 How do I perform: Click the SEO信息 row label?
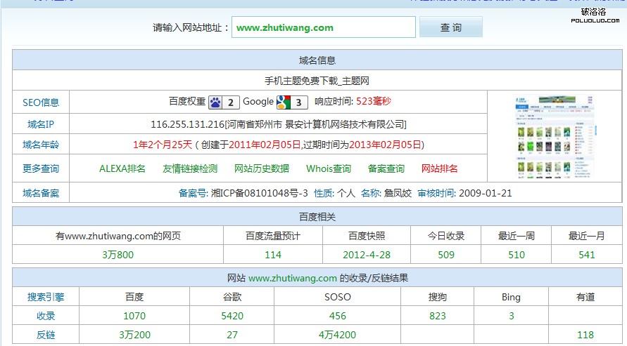coord(41,102)
